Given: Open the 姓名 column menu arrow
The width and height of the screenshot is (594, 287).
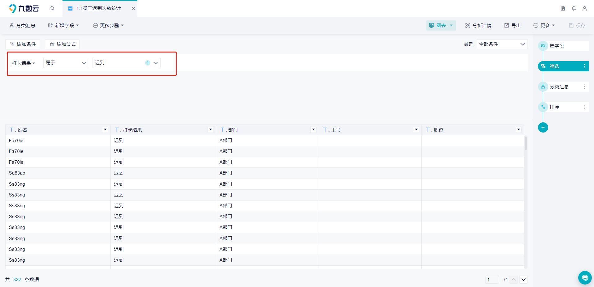Looking at the screenshot, I should coord(105,130).
